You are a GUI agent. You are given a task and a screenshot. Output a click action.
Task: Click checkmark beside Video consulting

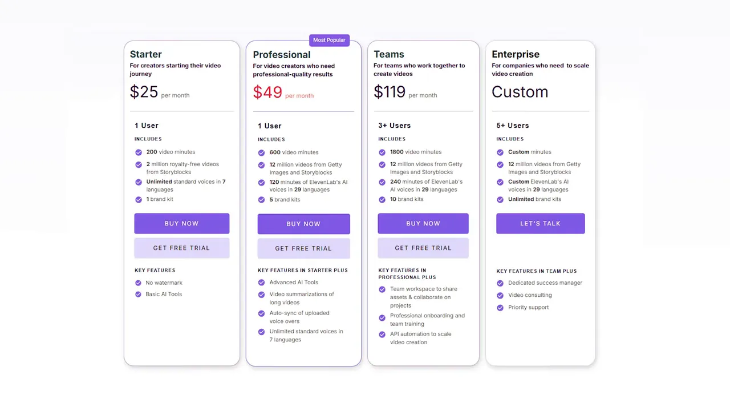tap(500, 295)
